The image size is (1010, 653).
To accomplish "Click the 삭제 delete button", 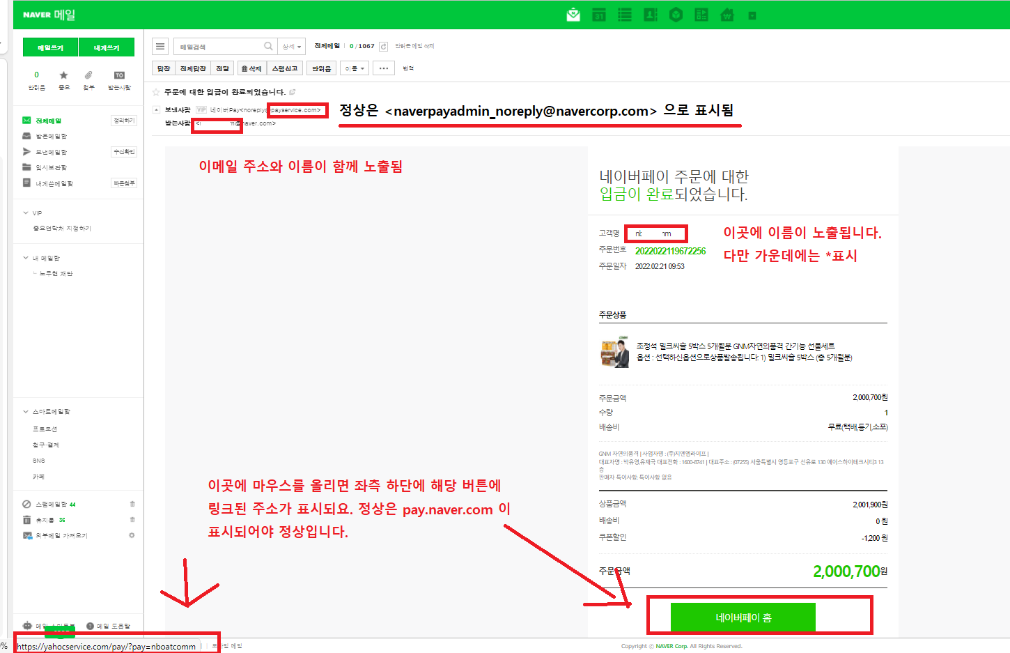I will (251, 68).
